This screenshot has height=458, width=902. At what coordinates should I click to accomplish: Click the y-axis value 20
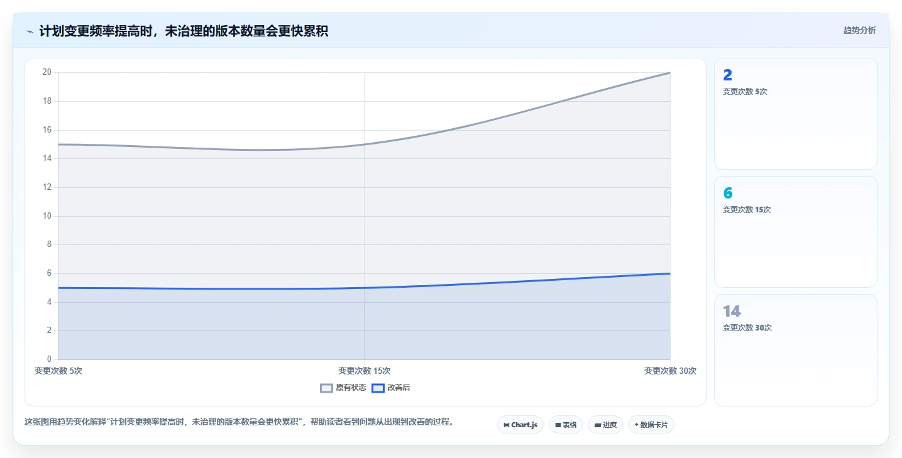[x=47, y=72]
